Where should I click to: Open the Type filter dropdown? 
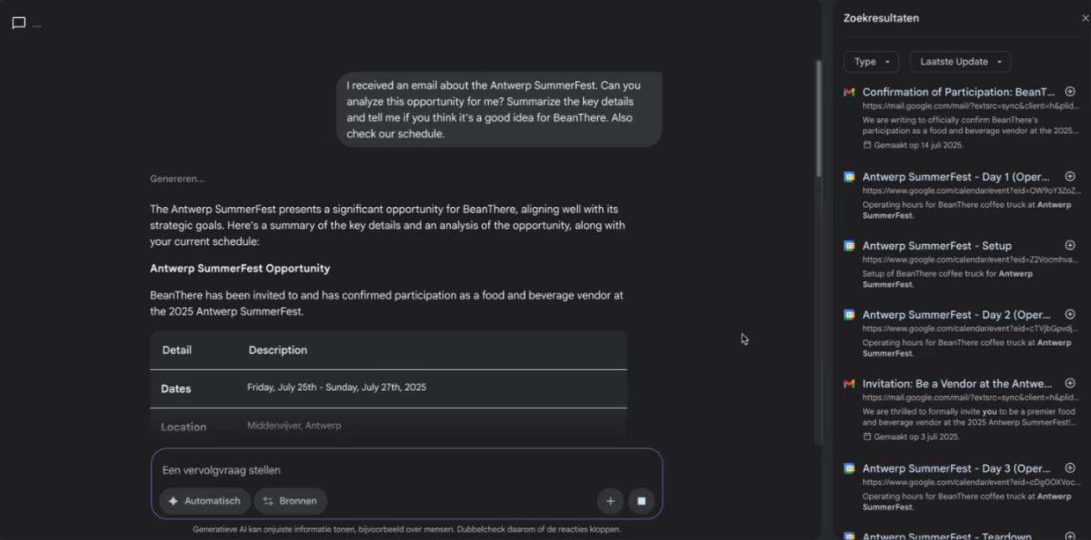[x=871, y=62]
